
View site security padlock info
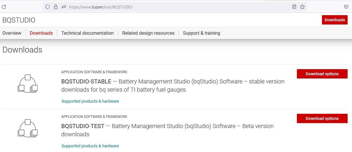point(56,7)
